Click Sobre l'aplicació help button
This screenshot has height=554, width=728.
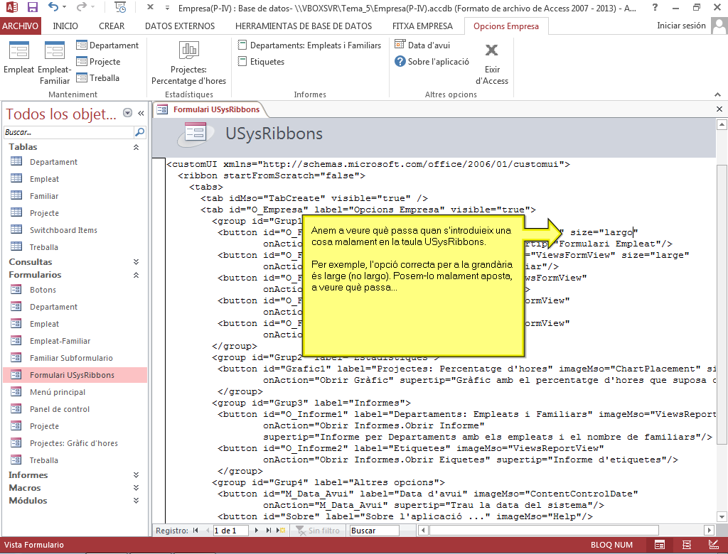[x=432, y=61]
